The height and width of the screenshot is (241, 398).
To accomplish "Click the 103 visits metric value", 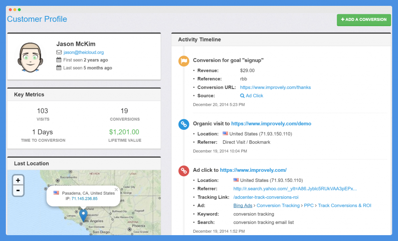I will click(42, 111).
